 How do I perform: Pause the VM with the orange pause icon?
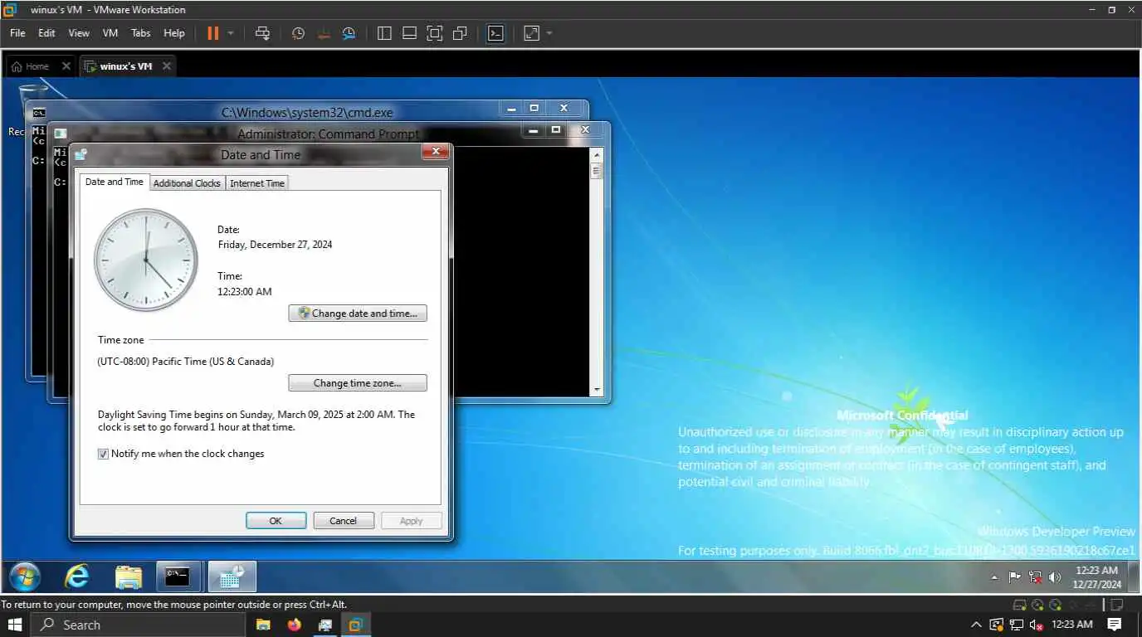(212, 33)
